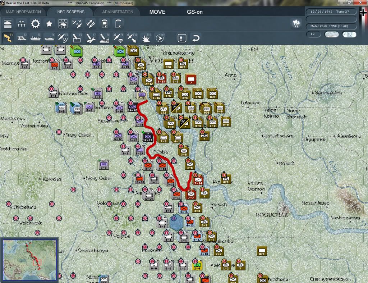Select the 4=17 unit counter

(197, 237)
